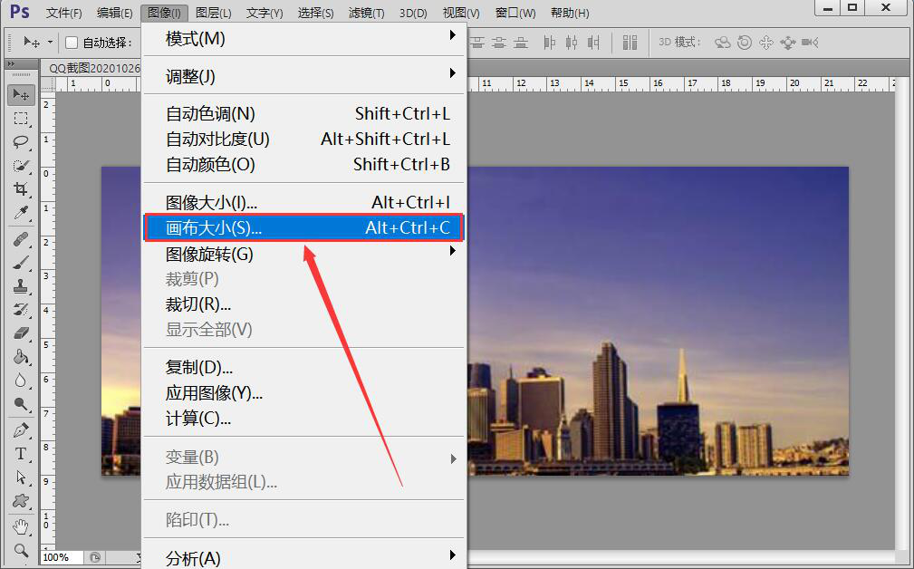The width and height of the screenshot is (914, 569).
Task: Open the 图层(L) menu
Action: (214, 13)
